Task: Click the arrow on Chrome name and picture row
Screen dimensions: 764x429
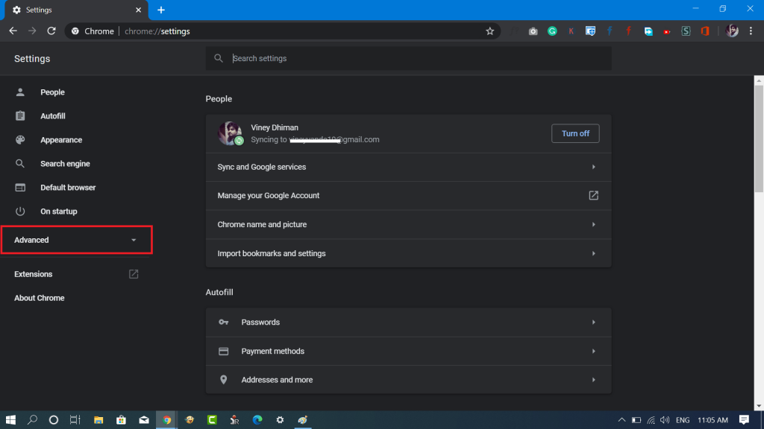Action: point(593,224)
